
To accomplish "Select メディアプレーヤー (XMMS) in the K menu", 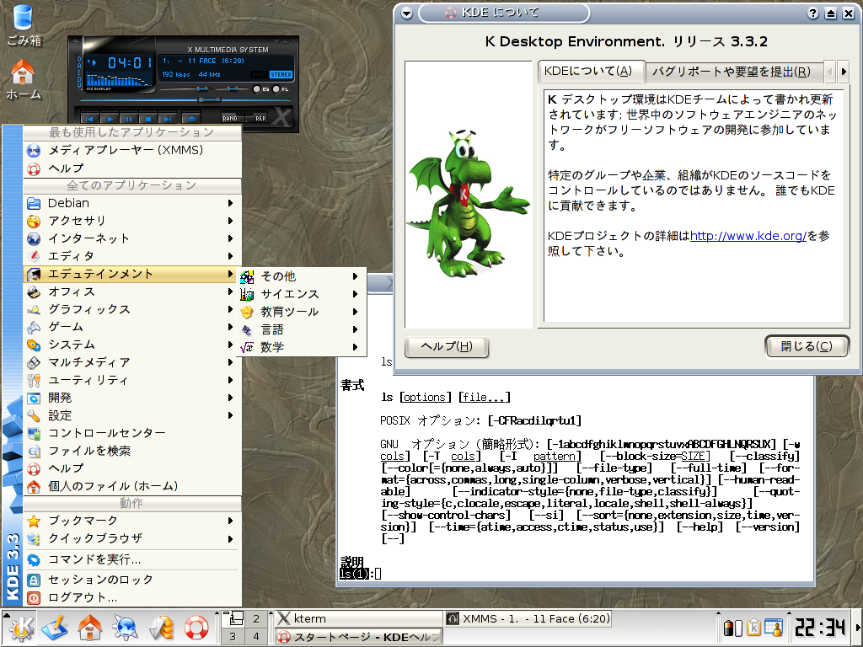I will click(131, 150).
